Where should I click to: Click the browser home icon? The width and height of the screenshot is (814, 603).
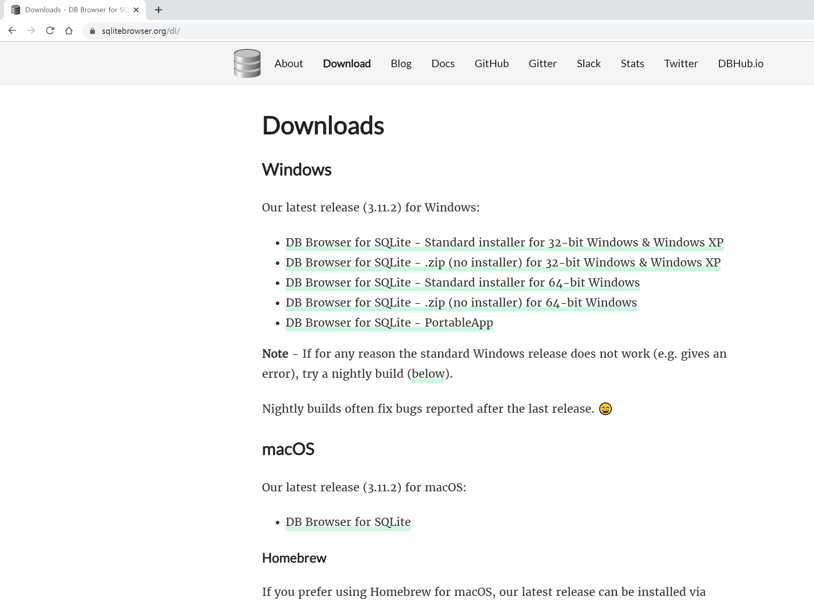69,31
